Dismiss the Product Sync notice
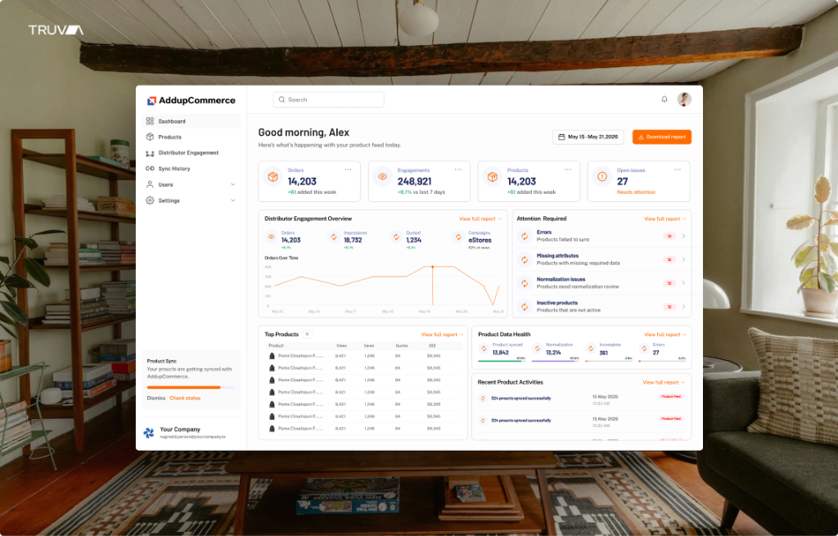The height and width of the screenshot is (536, 838). tap(156, 399)
